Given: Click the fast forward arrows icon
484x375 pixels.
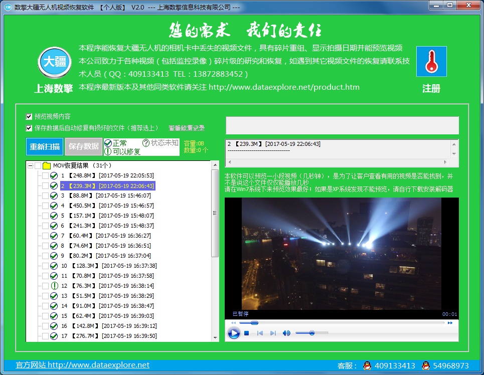Looking at the screenshot, I should (x=450, y=323).
